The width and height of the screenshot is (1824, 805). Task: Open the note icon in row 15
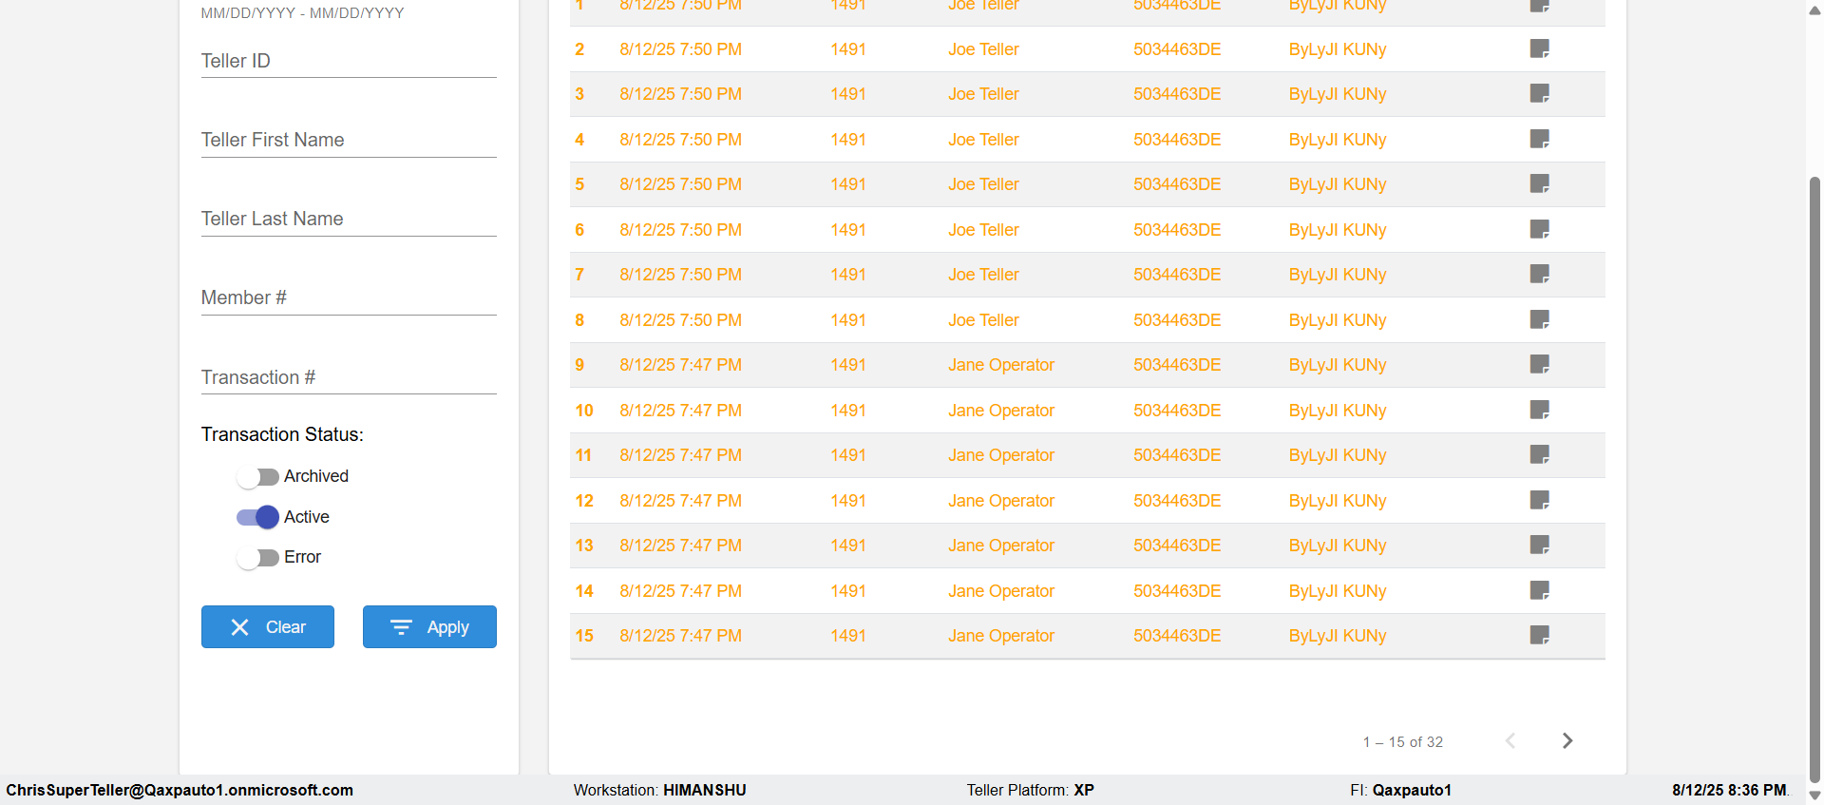(1539, 635)
